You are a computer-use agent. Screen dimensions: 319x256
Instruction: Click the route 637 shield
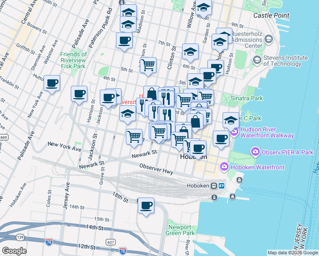tap(111, 242)
